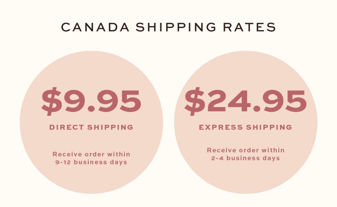337x207 pixels.
Task: Click the "9-12 business days" line
Action: tap(91, 162)
